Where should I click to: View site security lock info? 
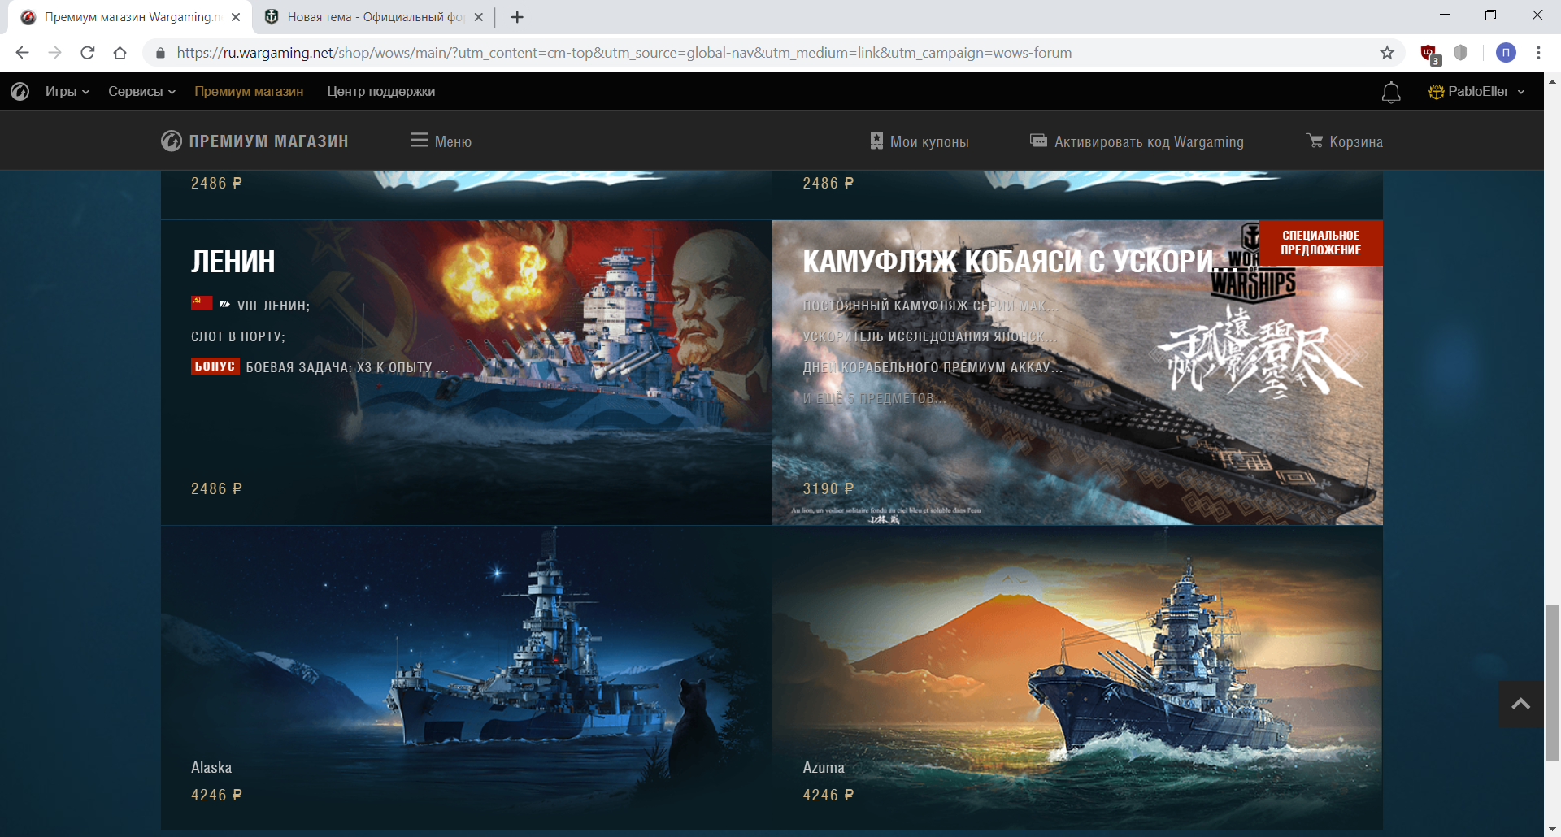point(160,53)
